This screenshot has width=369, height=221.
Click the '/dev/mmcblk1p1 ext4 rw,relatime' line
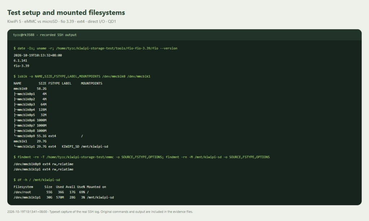coord(44,169)
